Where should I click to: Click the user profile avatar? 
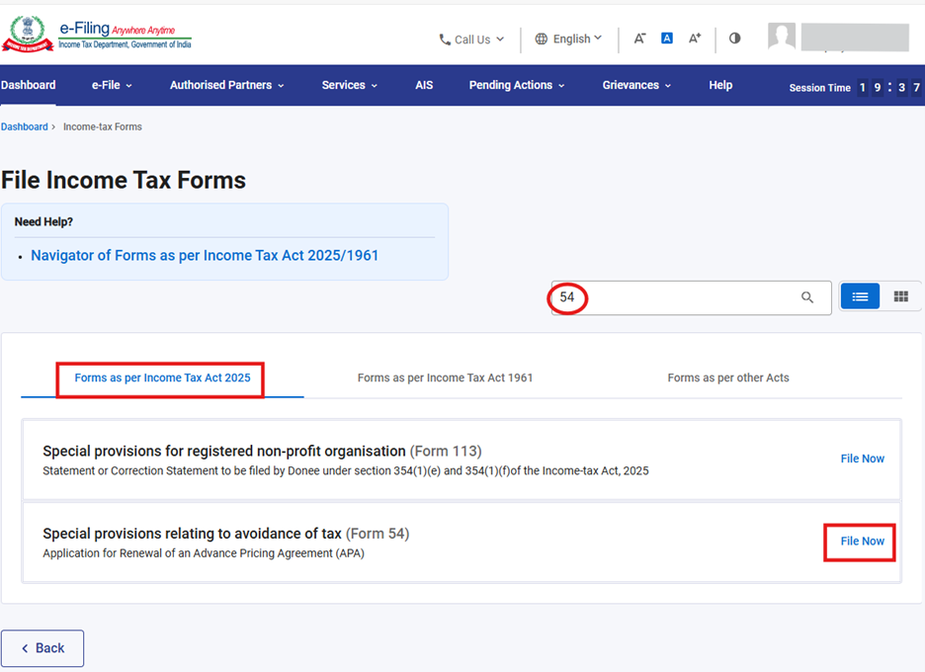[x=782, y=38]
